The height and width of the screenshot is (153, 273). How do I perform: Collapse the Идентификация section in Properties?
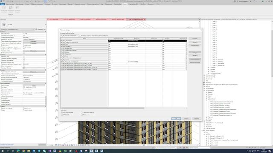[x=46, y=83]
